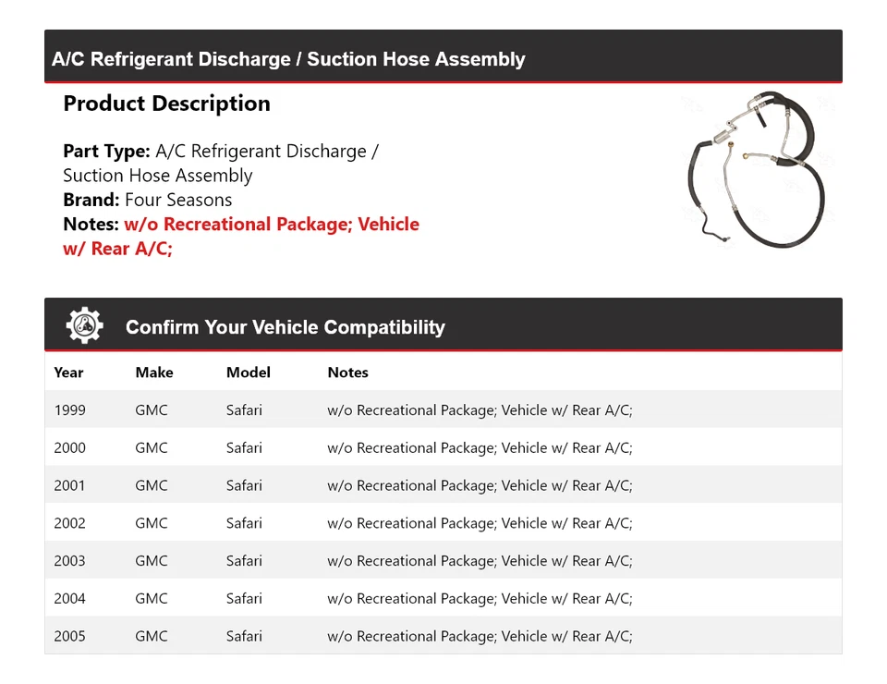Click the Make column header
This screenshot has height=684, width=887.
click(153, 373)
